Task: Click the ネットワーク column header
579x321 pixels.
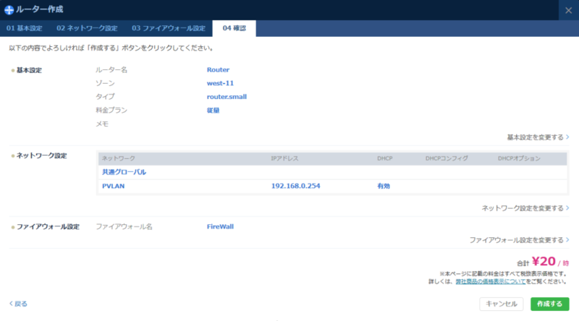Action: pyautogui.click(x=119, y=158)
